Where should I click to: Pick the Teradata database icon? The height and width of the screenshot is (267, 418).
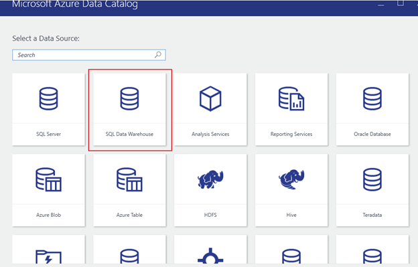pyautogui.click(x=372, y=179)
